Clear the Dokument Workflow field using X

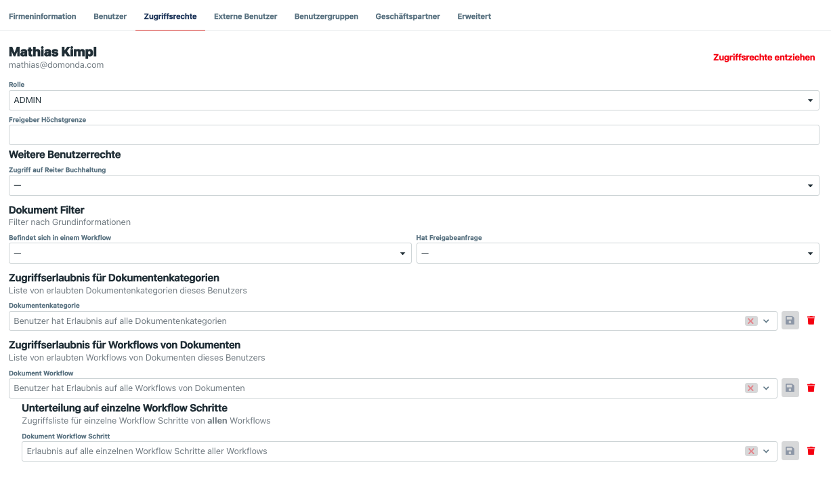pyautogui.click(x=750, y=388)
